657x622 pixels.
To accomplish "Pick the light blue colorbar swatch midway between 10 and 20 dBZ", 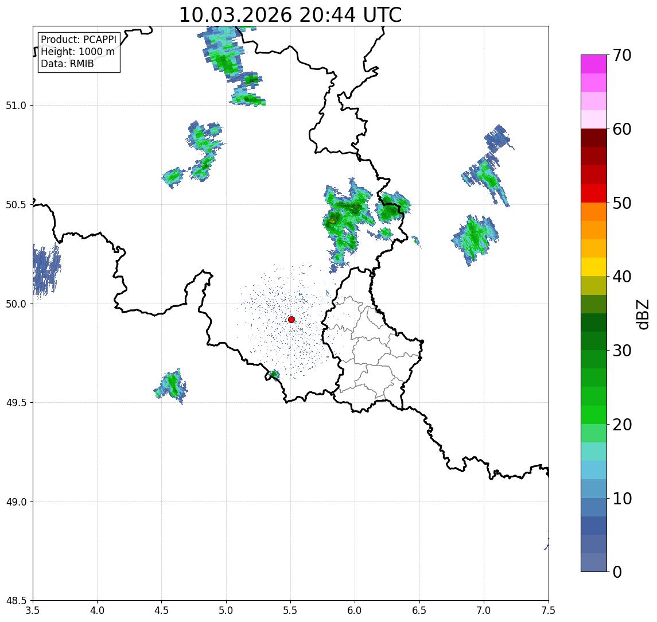I will coord(594,471).
